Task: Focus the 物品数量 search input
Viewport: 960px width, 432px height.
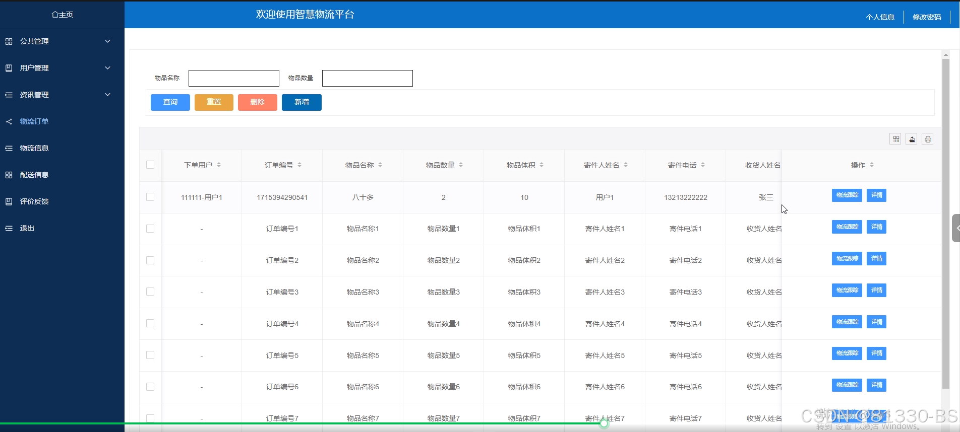Action: (x=368, y=78)
